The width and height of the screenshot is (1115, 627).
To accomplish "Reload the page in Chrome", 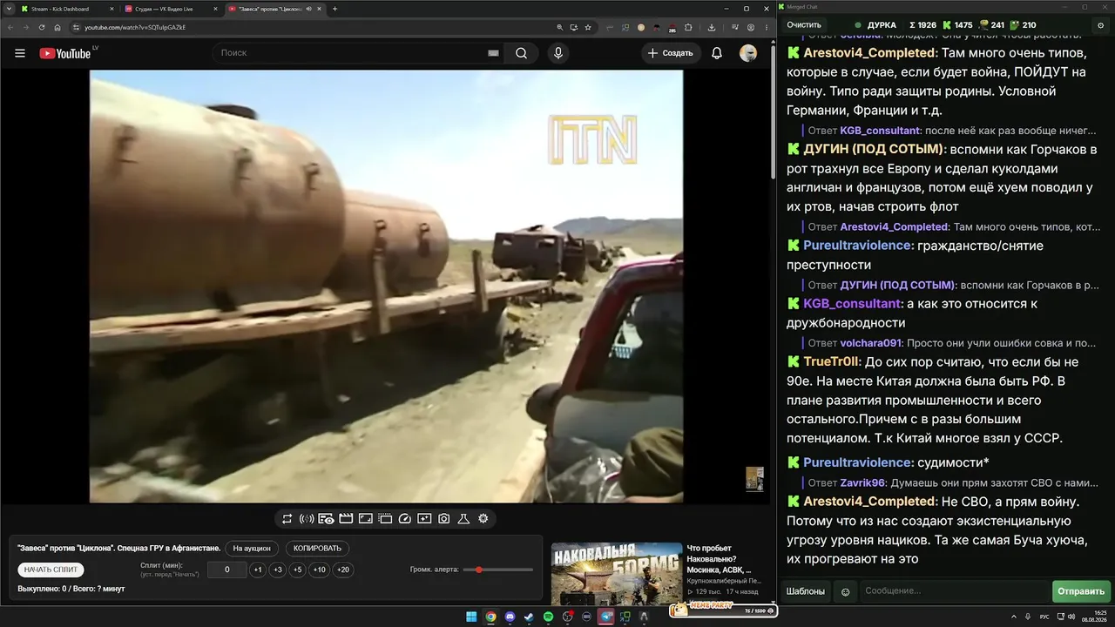I will coord(42,27).
